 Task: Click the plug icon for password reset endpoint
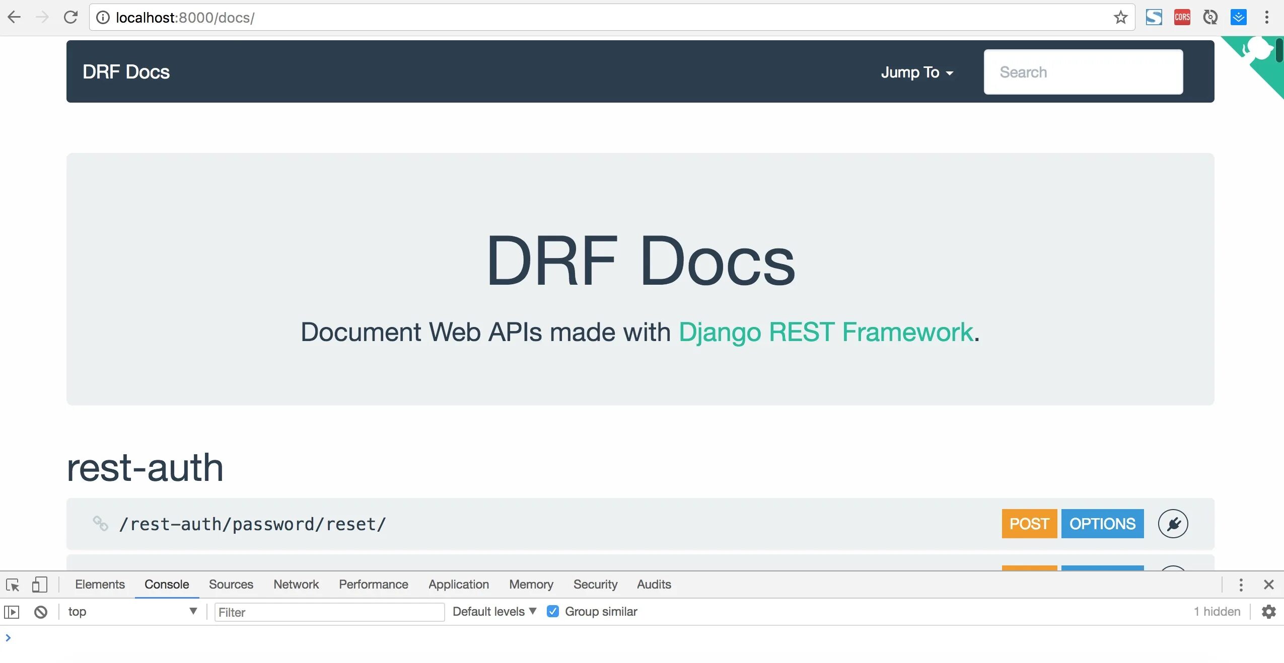(1173, 524)
